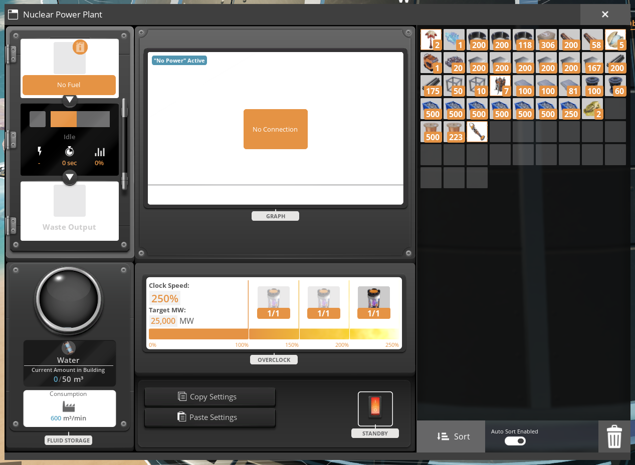
Task: Click the 0/50 m³ water amount text
Action: pos(69,379)
